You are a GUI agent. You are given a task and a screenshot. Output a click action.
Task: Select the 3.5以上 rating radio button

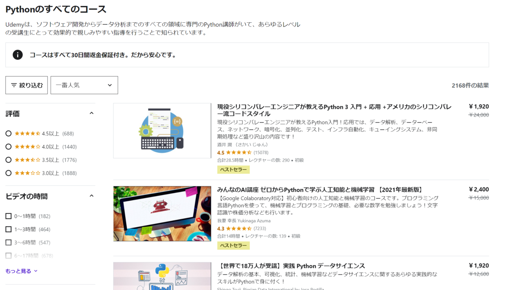[8, 160]
